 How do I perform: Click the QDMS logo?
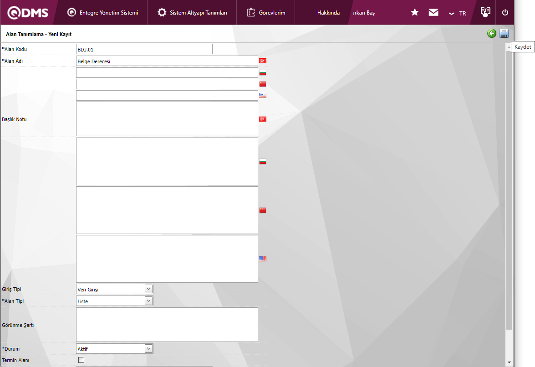[x=28, y=12]
